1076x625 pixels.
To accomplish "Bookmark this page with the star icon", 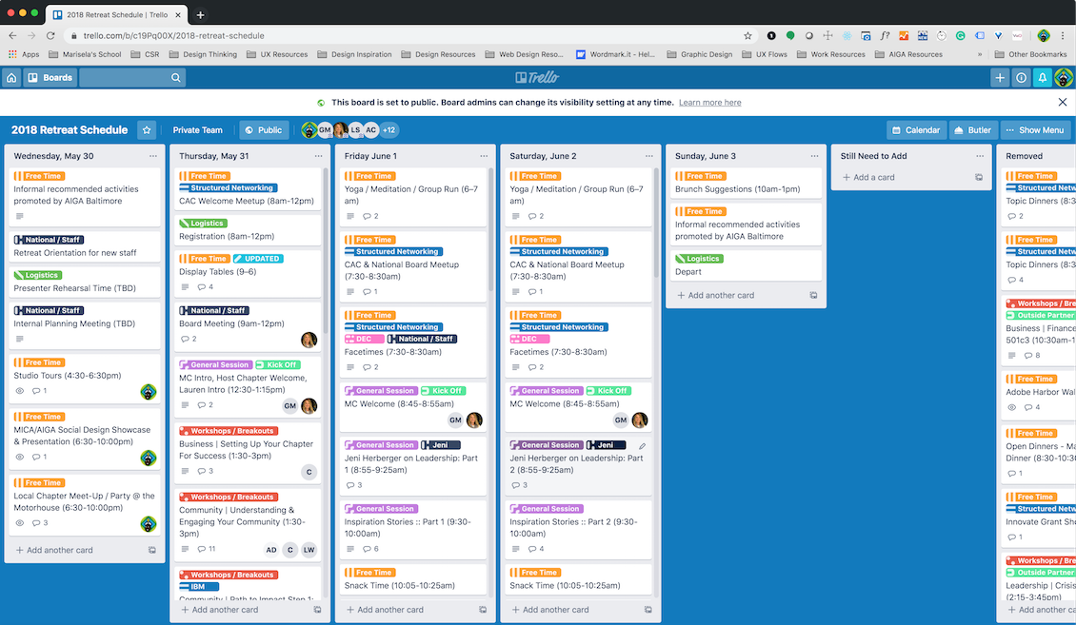I will [748, 35].
